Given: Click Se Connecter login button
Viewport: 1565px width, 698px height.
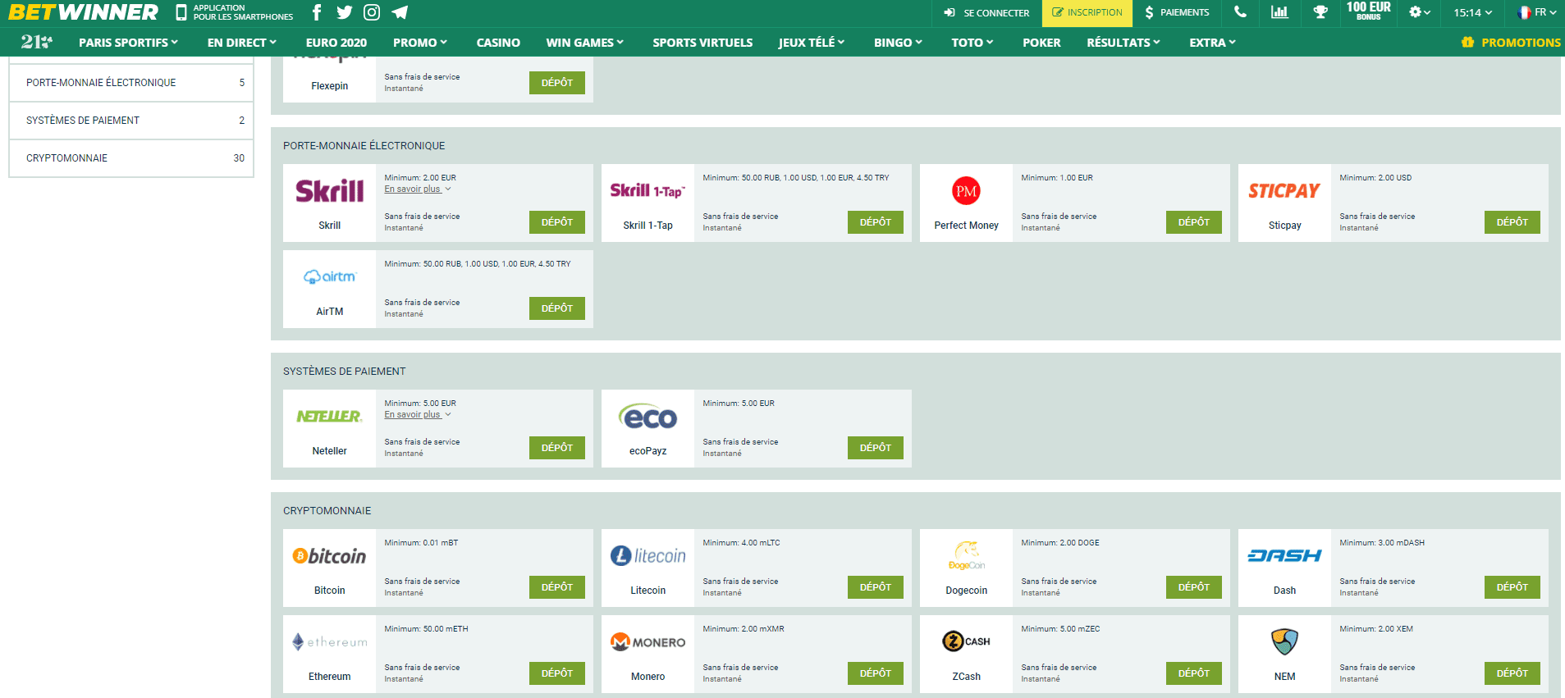Looking at the screenshot, I should [x=987, y=13].
